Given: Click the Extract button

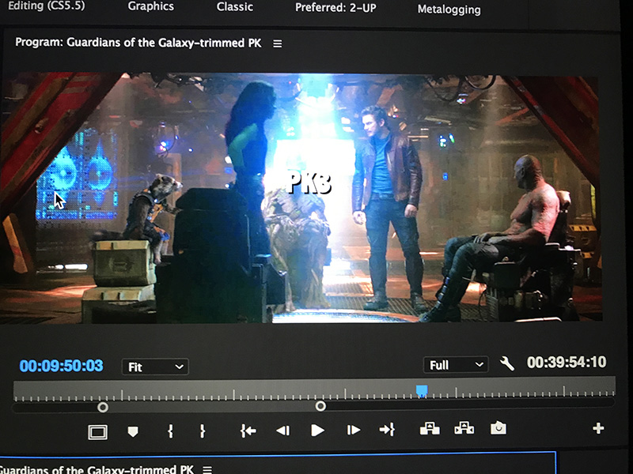Looking at the screenshot, I should [x=464, y=428].
